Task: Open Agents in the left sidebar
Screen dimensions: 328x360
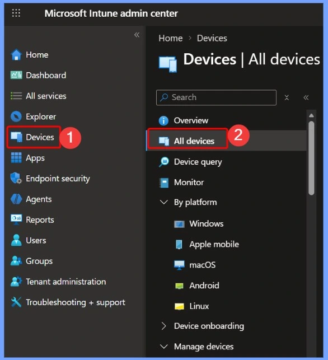Action: [x=39, y=199]
